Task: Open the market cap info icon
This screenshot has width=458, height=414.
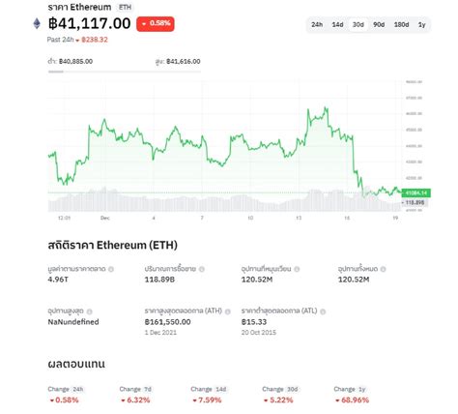Action: pyautogui.click(x=111, y=269)
